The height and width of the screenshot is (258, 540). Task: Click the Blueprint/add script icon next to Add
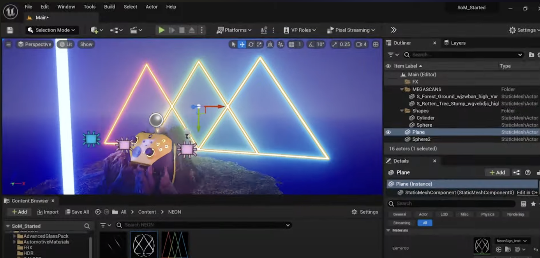pos(516,173)
